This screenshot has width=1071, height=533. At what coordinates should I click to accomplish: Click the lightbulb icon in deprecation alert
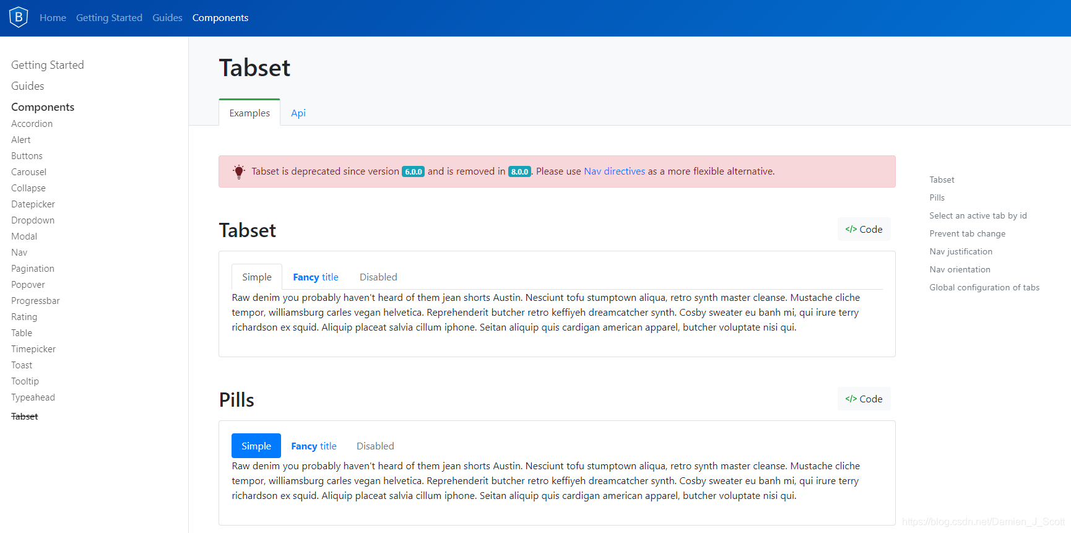(239, 171)
